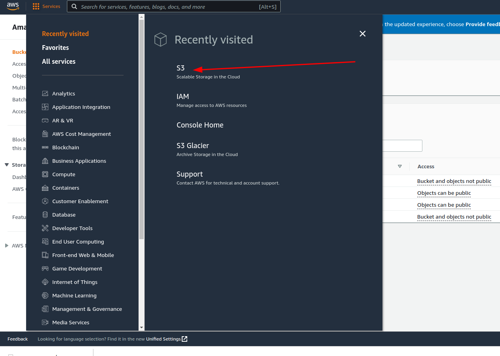Open the Compute category
This screenshot has height=356, width=500.
point(63,174)
